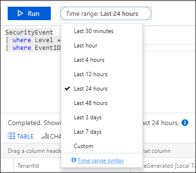Set time range to Last 12 hours
The image size is (196, 173).
tap(102, 74)
